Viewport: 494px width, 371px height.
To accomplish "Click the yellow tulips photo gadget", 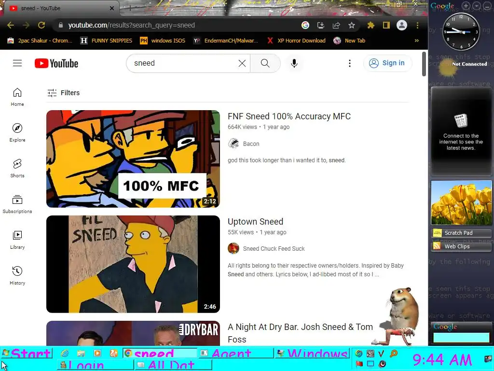I will [461, 202].
